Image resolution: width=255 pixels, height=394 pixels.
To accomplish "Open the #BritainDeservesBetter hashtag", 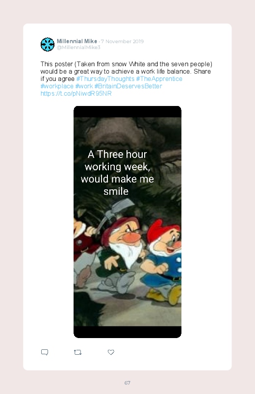I will tap(128, 86).
